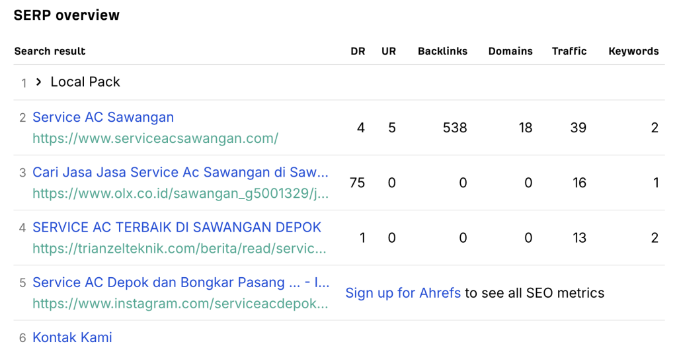Expand the Local Pack chevron
This screenshot has height=350, width=677.
click(38, 81)
